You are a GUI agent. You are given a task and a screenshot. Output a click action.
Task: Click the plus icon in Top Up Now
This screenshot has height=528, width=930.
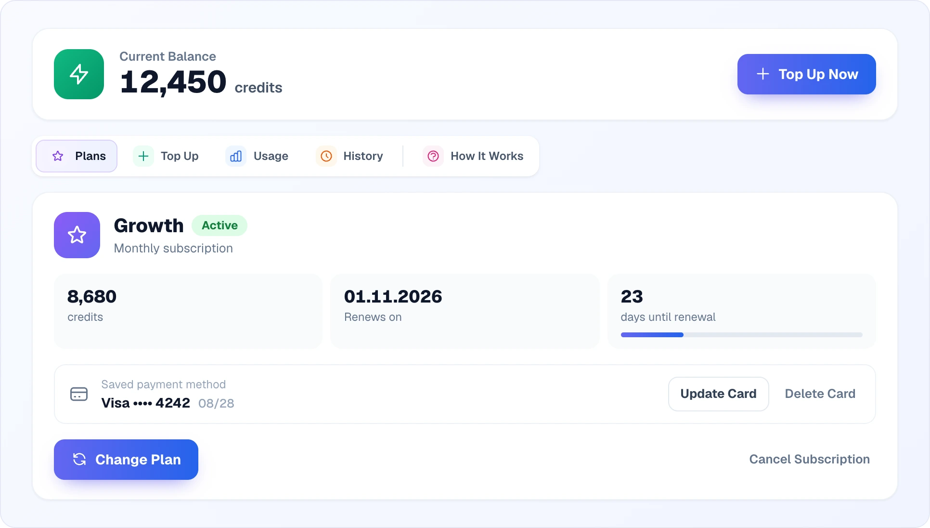click(x=763, y=74)
